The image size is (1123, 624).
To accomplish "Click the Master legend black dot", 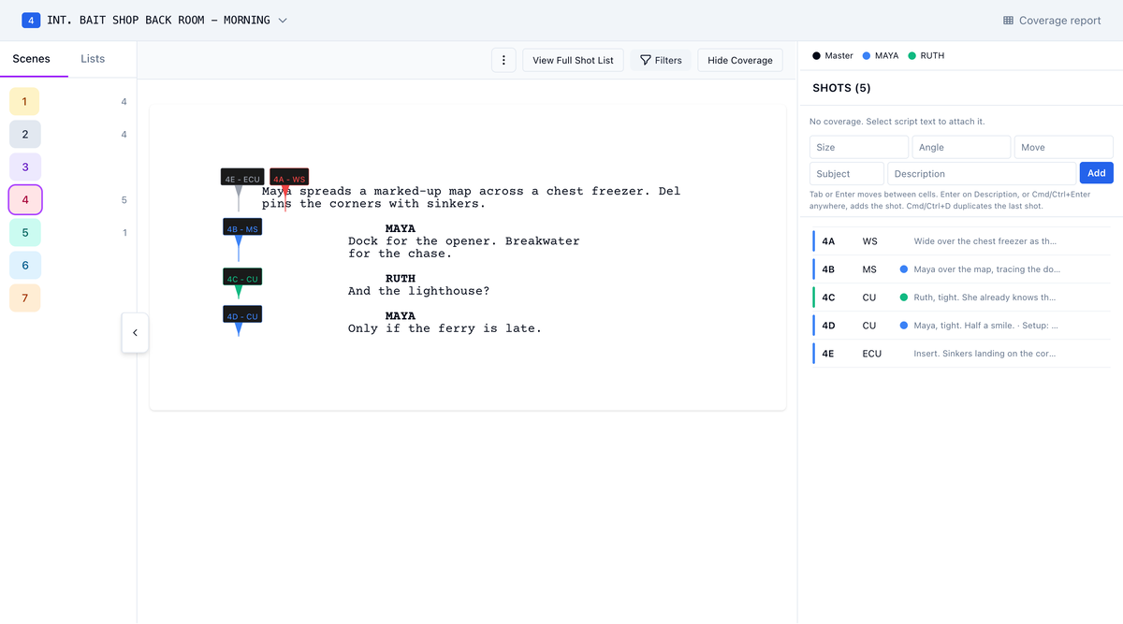I will [817, 55].
